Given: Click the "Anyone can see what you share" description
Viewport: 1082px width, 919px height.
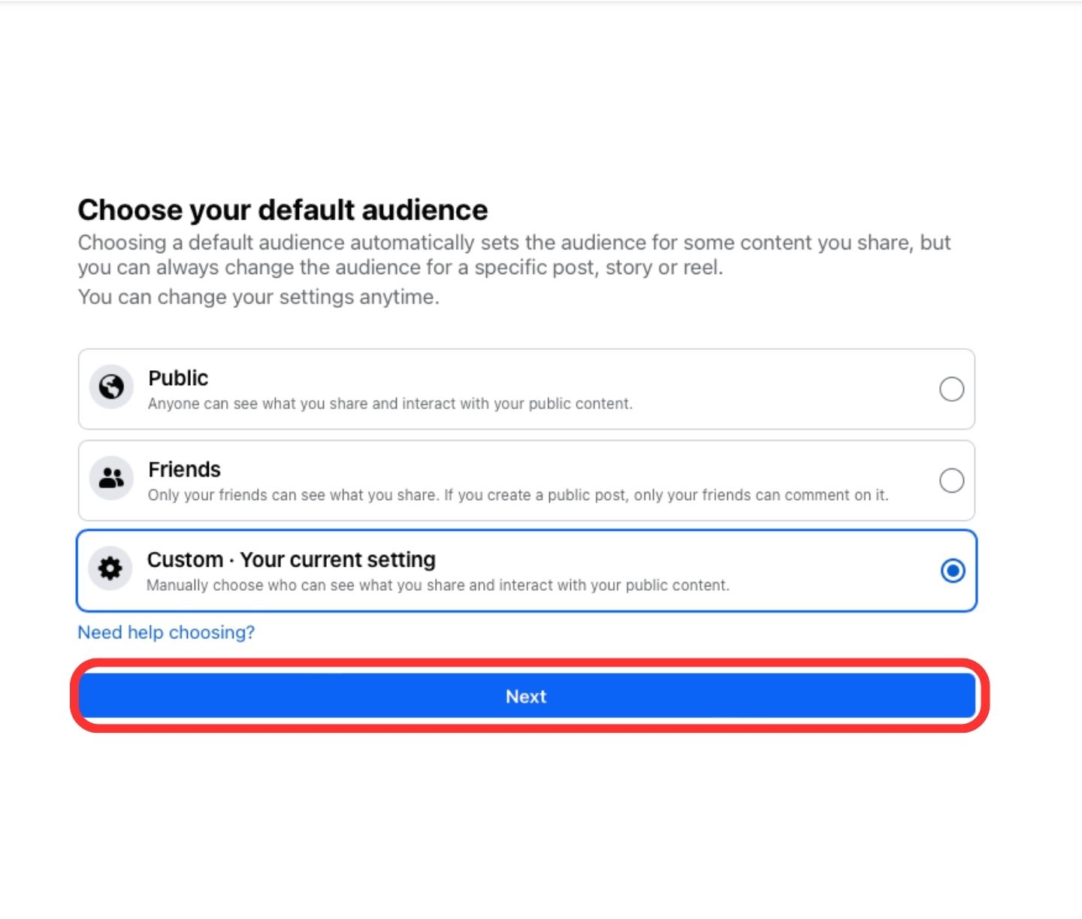Looking at the screenshot, I should click(390, 404).
